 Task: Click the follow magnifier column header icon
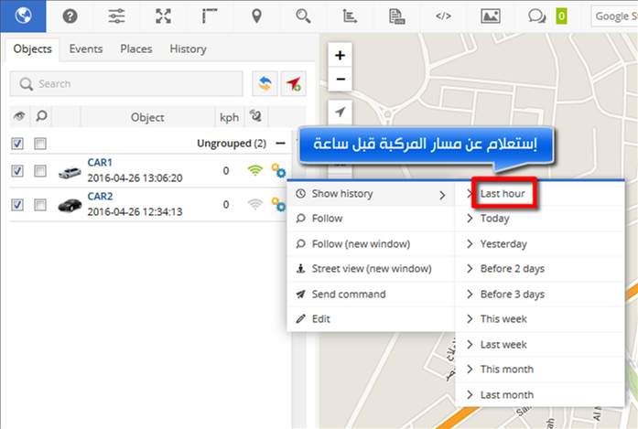coord(41,117)
